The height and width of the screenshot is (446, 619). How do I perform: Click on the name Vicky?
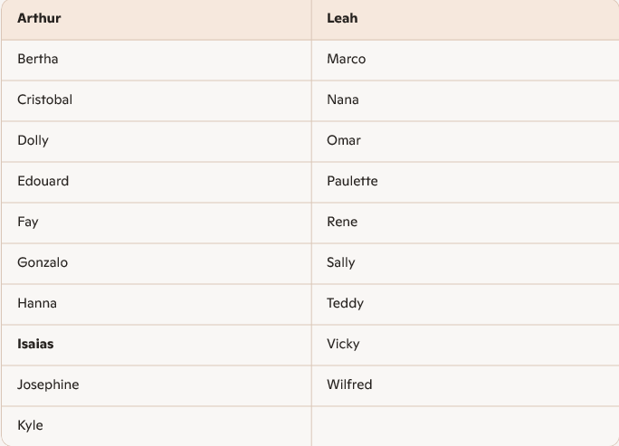click(x=343, y=344)
